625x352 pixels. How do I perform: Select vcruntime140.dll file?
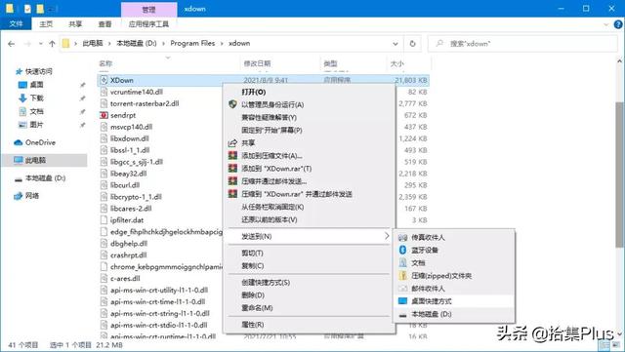pos(137,92)
